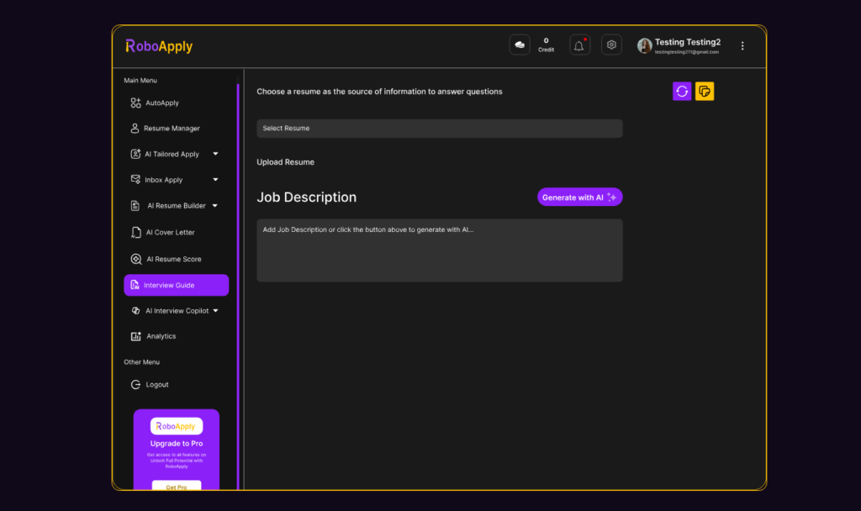
Task: Expand the Inbox Apply submenu arrow
Action: (216, 180)
